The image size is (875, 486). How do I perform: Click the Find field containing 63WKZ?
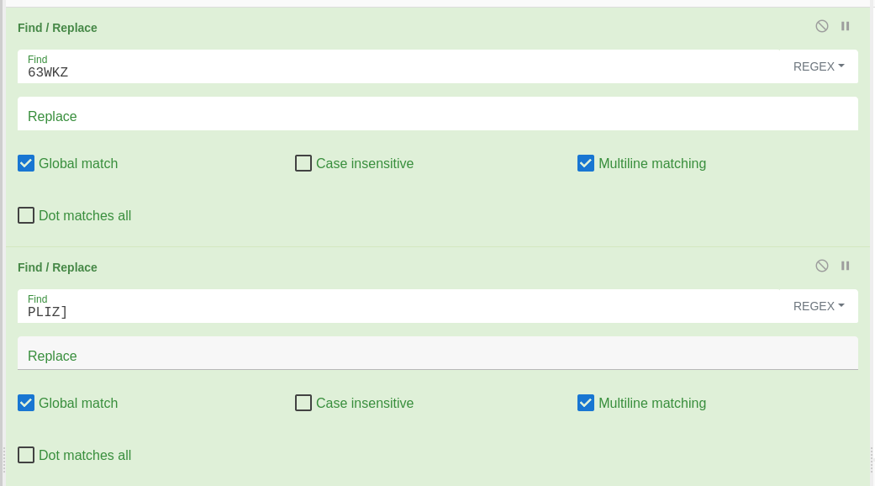pyautogui.click(x=398, y=66)
